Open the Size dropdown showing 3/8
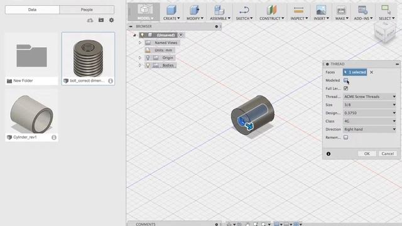 tap(370, 105)
